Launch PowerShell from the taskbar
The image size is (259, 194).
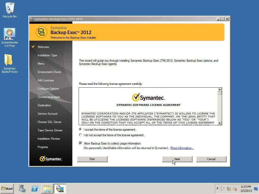(35, 188)
